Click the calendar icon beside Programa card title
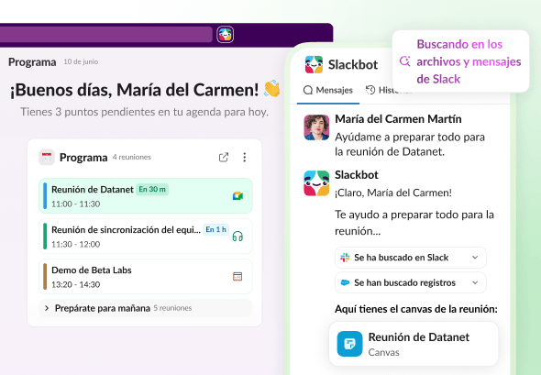The width and height of the screenshot is (541, 375). click(47, 158)
